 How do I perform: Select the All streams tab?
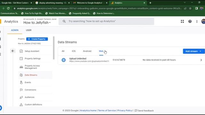pyautogui.click(x=63, y=51)
